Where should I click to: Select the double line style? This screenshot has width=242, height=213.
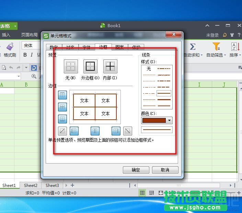point(164,106)
